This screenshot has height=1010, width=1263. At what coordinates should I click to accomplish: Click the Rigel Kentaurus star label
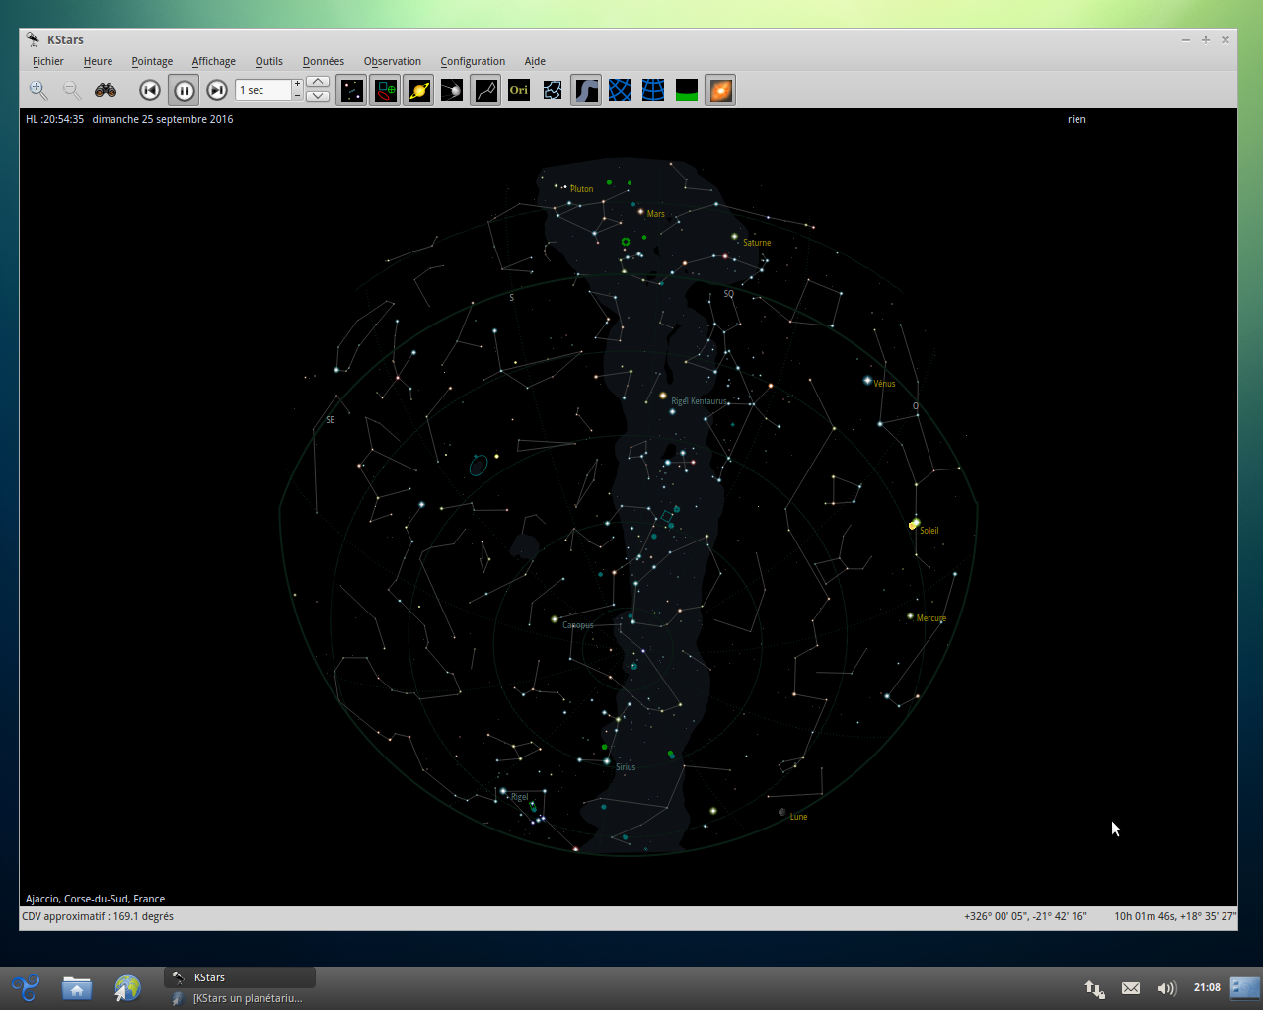tap(699, 401)
